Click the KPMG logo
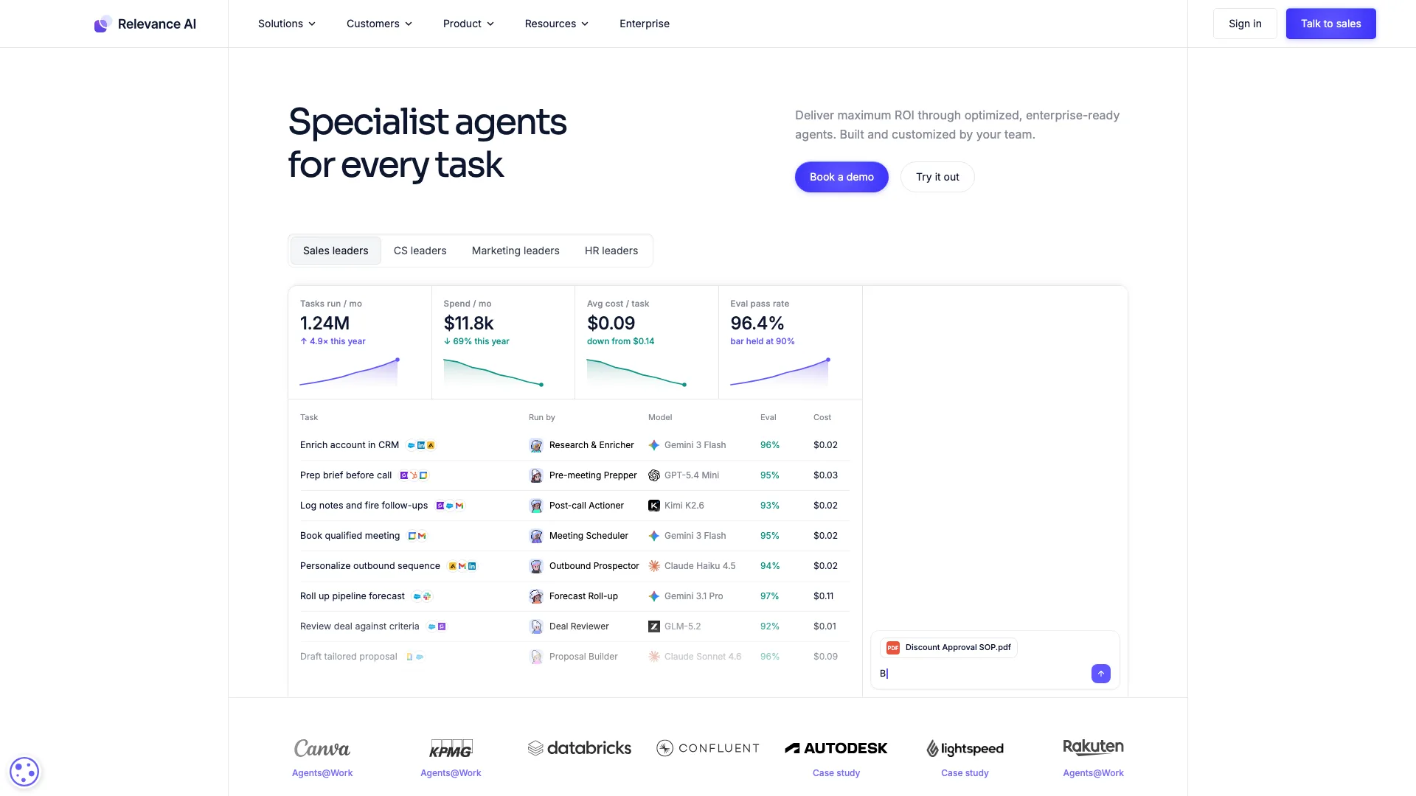 pyautogui.click(x=451, y=748)
